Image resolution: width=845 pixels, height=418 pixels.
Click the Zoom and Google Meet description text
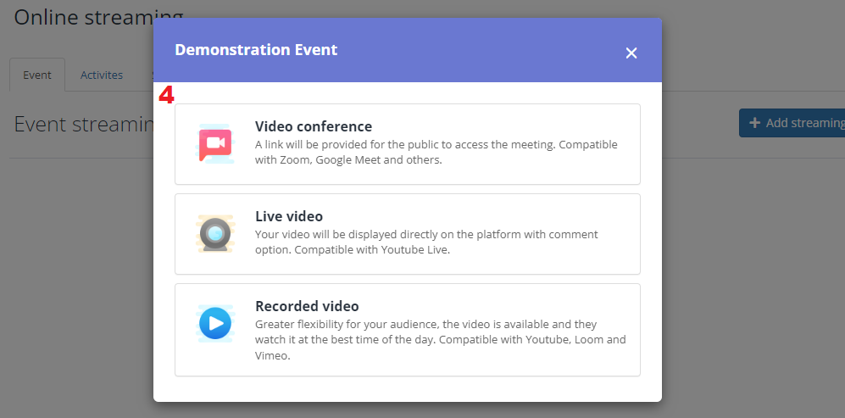click(436, 152)
